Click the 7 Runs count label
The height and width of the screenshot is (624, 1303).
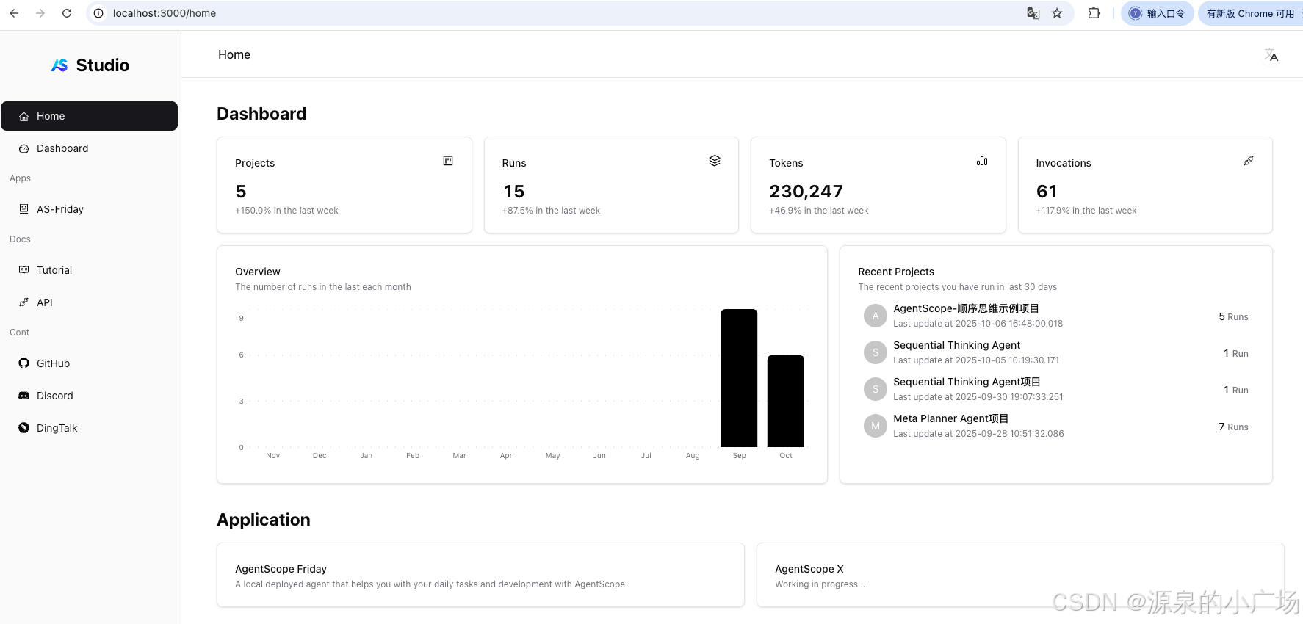[1233, 427]
